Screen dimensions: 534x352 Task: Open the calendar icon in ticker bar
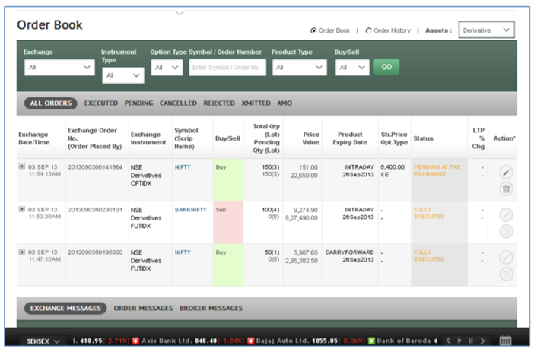point(505,341)
